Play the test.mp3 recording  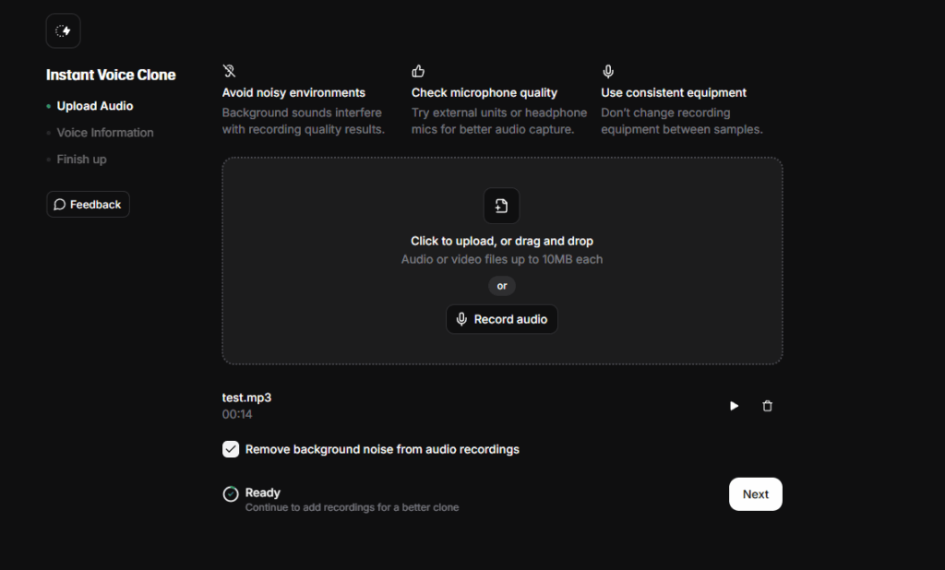pyautogui.click(x=734, y=406)
